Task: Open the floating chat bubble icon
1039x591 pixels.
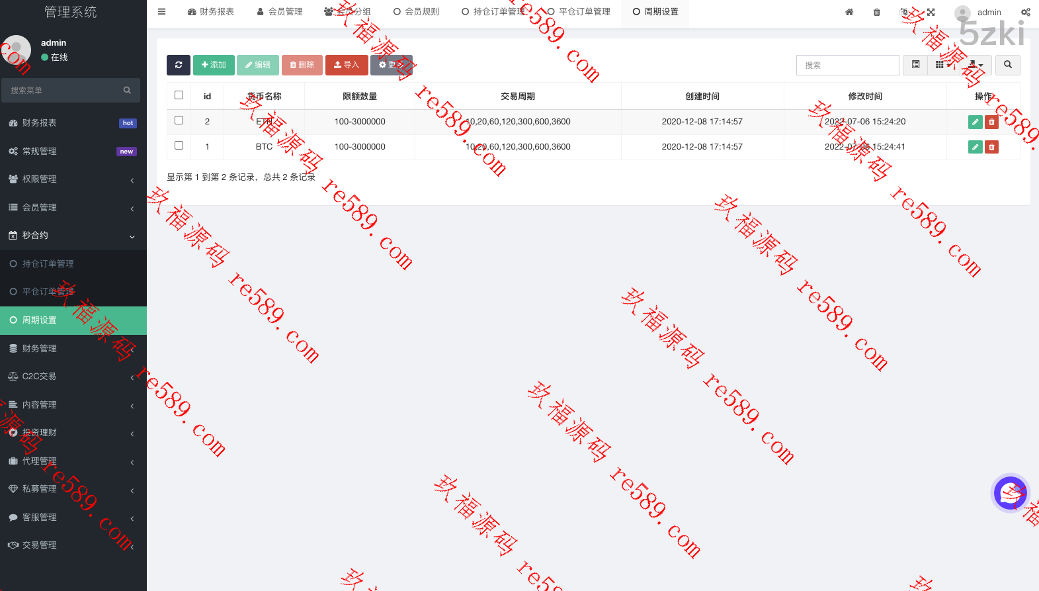Action: pos(1010,493)
